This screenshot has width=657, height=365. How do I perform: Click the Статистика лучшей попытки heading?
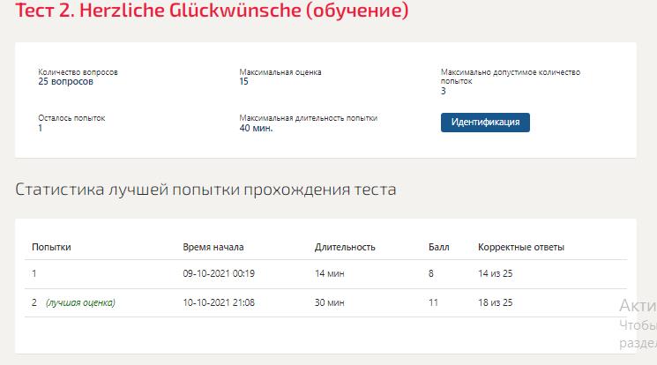(x=205, y=190)
